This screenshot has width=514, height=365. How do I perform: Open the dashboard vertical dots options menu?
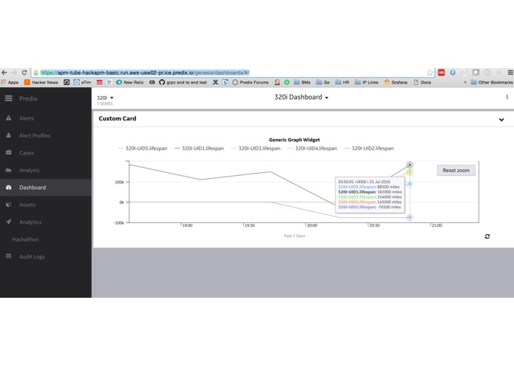pyautogui.click(x=507, y=97)
